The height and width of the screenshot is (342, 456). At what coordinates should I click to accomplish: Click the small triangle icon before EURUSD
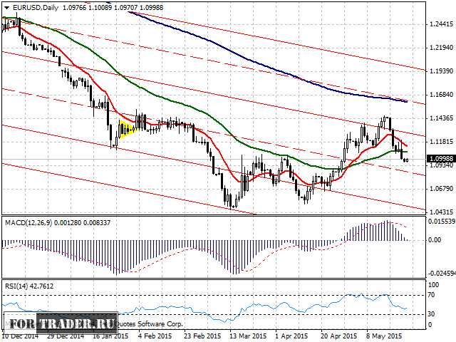click(x=4, y=6)
